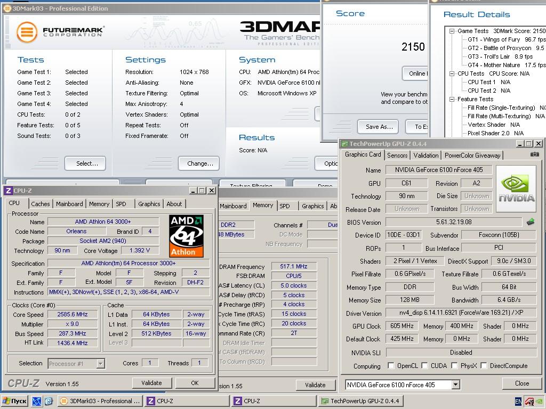The width and height of the screenshot is (546, 409).
Task: Select GT1 - Wings of Fury result row
Action: (x=507, y=39)
